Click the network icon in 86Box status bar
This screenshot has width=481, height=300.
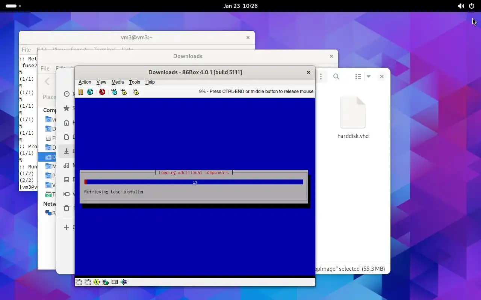click(106, 282)
